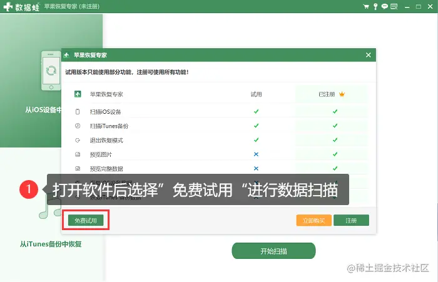Click the 扫描iTunes备份 row label

click(x=109, y=126)
